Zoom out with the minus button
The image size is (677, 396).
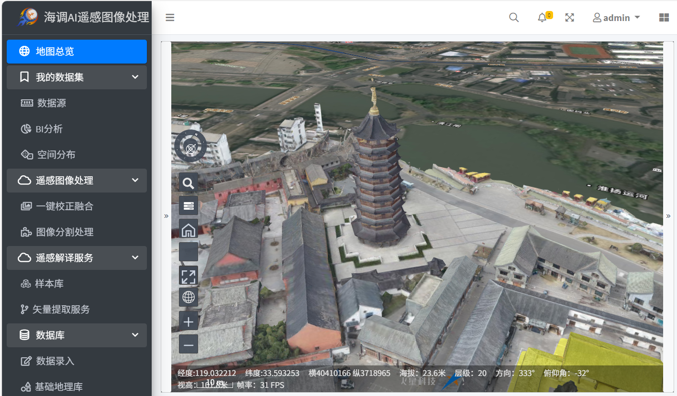click(189, 344)
